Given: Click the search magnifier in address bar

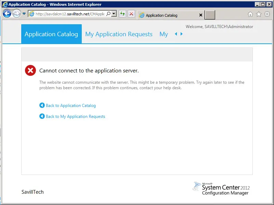Looking at the screenshot, I should tap(108, 14).
